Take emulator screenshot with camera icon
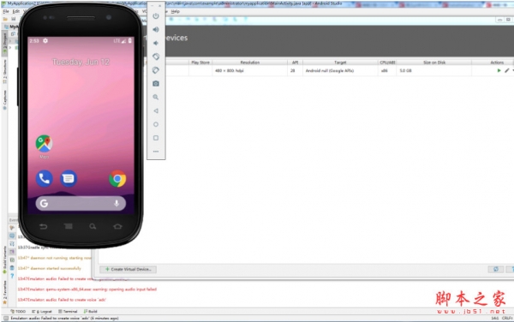 click(x=156, y=84)
